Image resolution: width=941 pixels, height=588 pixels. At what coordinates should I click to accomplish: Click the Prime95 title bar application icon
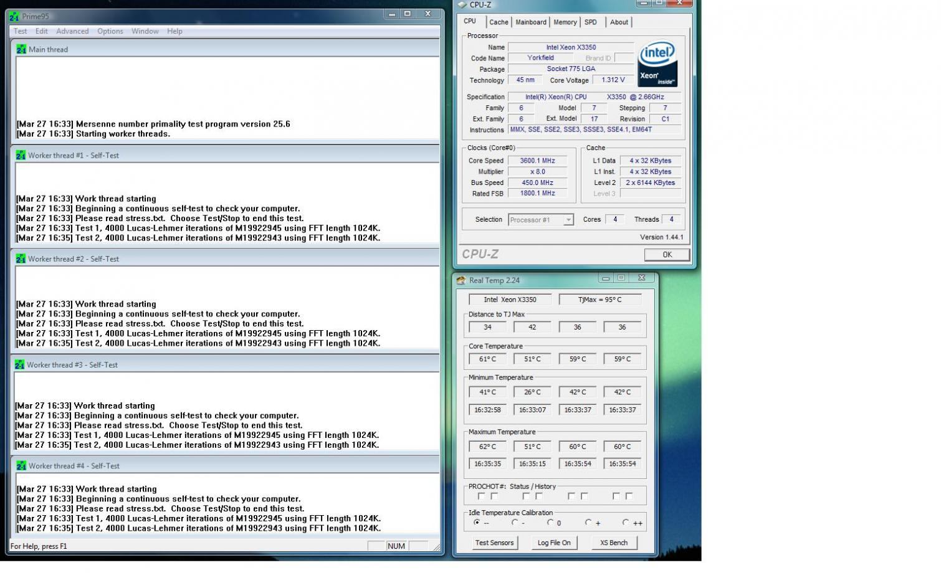point(14,16)
